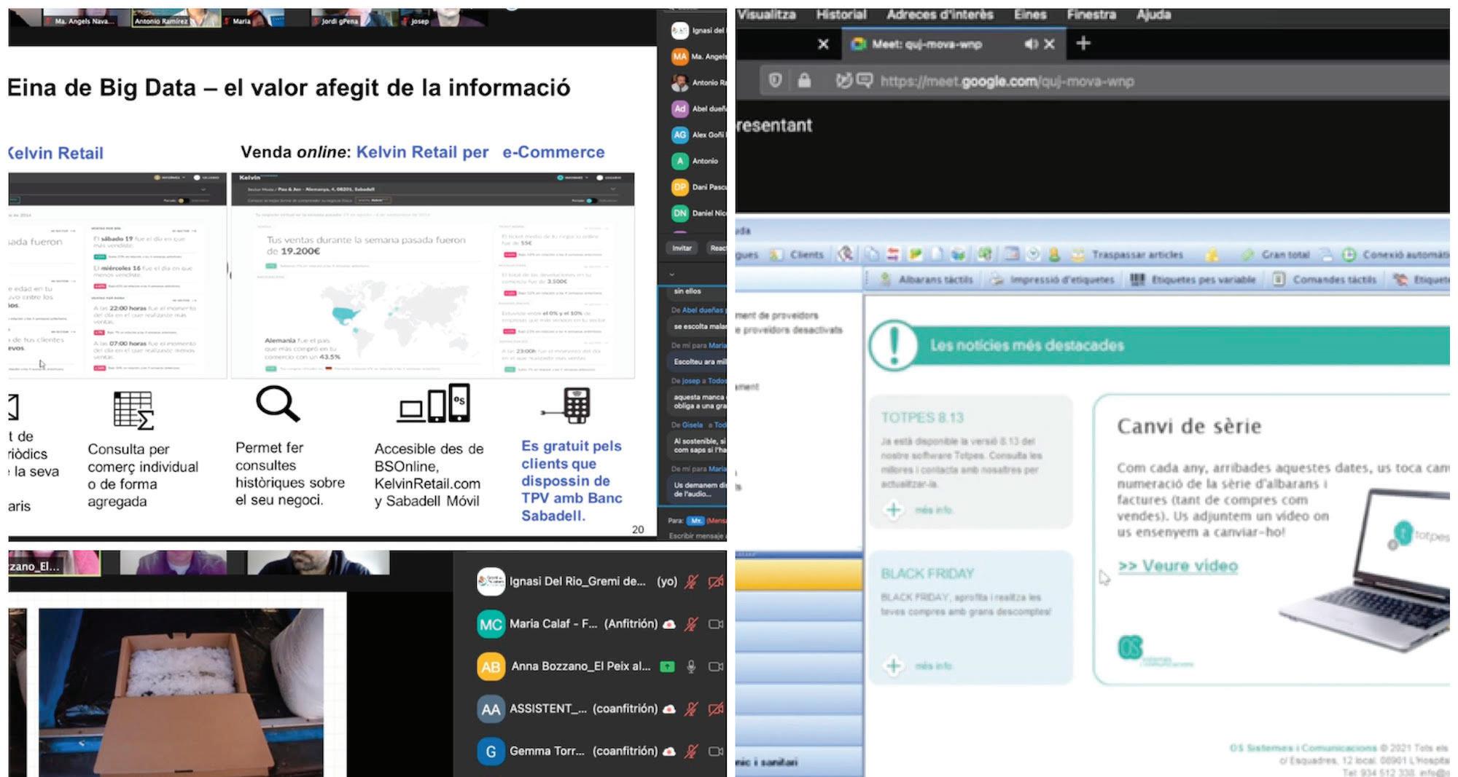Open Impressió d'etiquetes
Image resolution: width=1458 pixels, height=777 pixels.
1052,280
